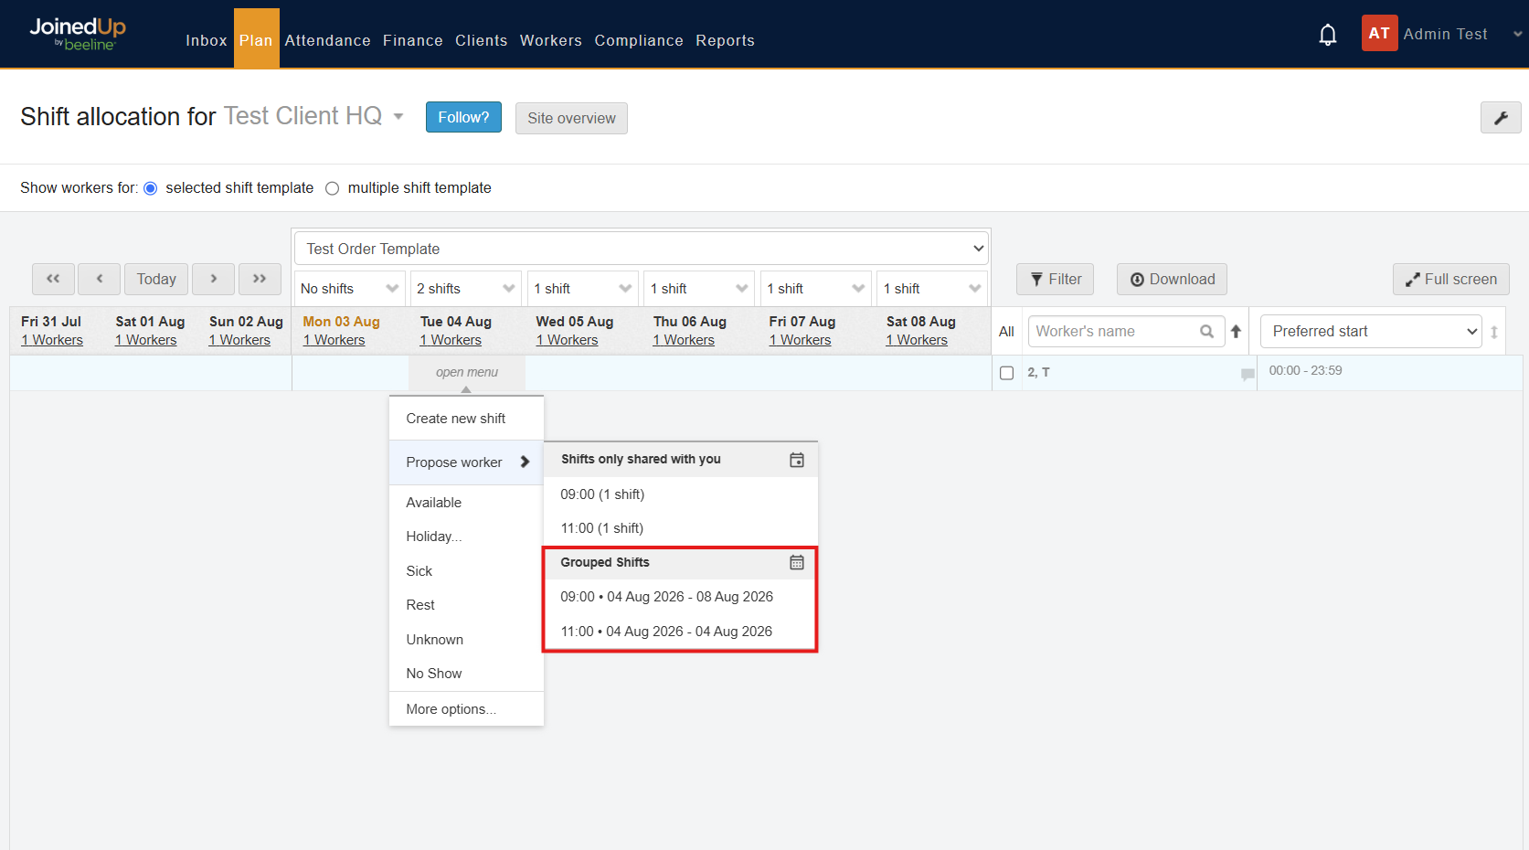Open Site overview

[571, 118]
